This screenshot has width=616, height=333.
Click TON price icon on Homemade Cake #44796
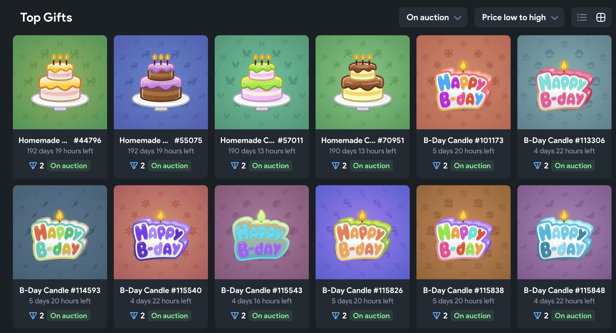[x=33, y=166]
